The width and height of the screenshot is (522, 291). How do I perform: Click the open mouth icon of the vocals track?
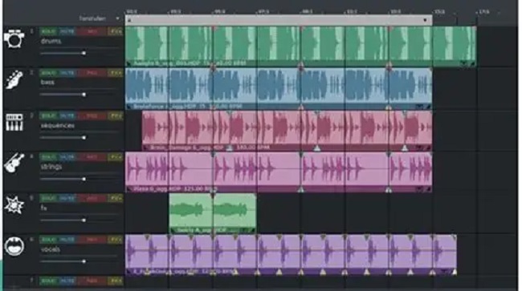pos(14,246)
